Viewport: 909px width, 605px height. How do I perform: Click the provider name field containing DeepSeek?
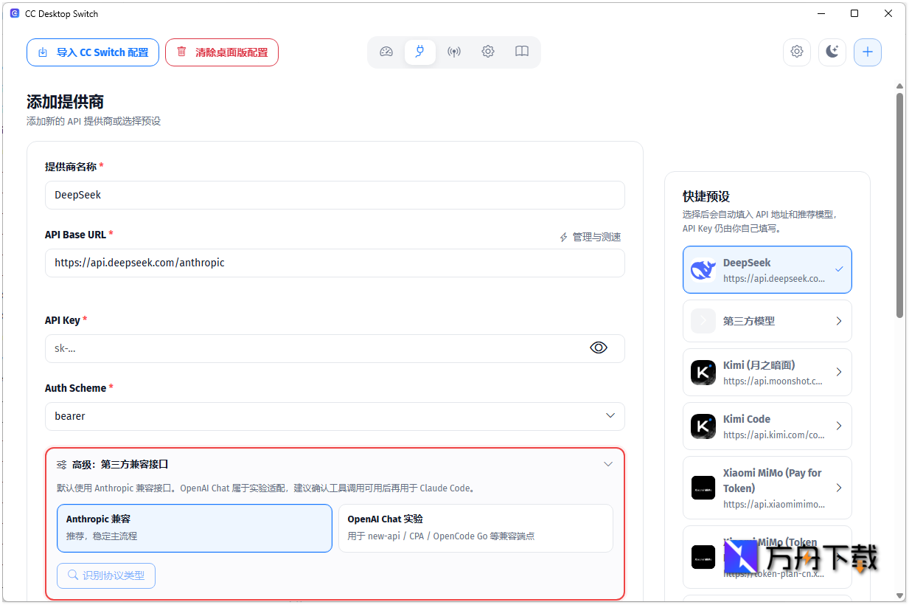335,195
